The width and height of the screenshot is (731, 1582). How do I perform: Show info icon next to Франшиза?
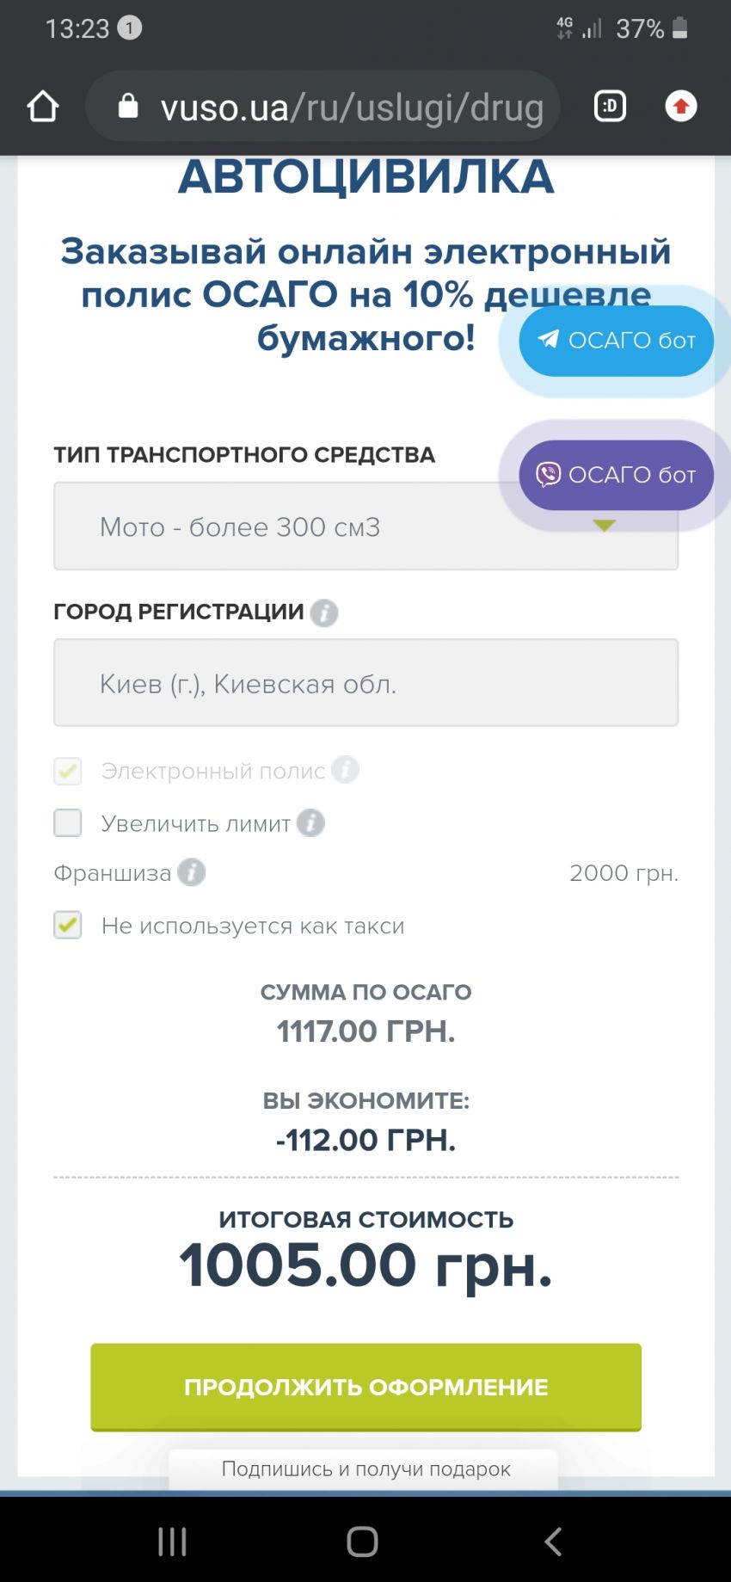(192, 873)
